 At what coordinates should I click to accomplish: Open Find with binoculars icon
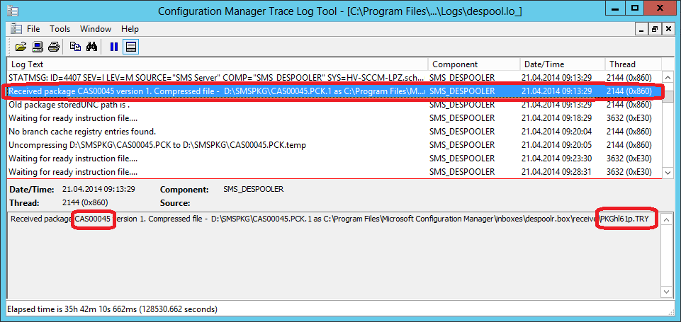pos(91,47)
